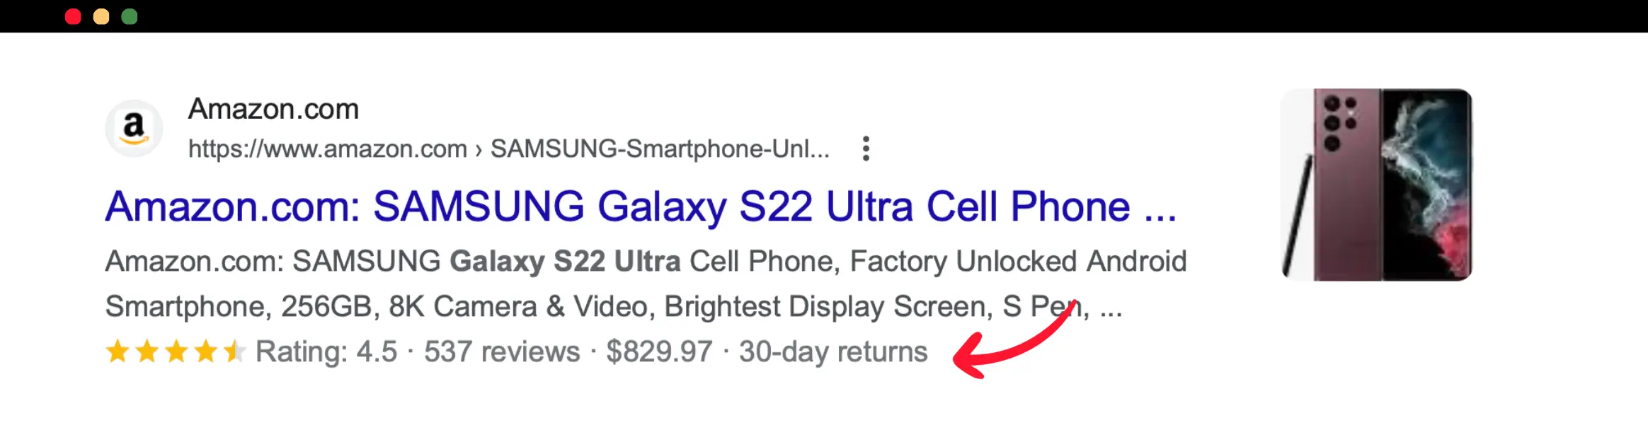Click the bold "Galaxy S22 Ultra" snippet text
This screenshot has height=442, width=1648.
click(565, 261)
